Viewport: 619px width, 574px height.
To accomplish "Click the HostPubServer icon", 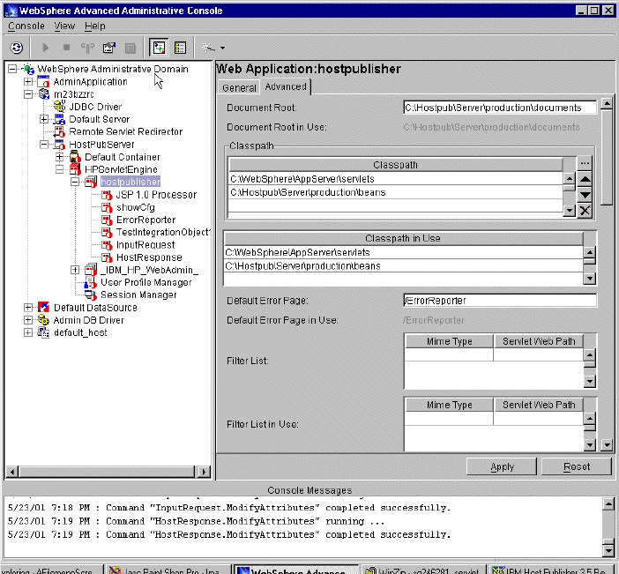I will click(x=60, y=144).
